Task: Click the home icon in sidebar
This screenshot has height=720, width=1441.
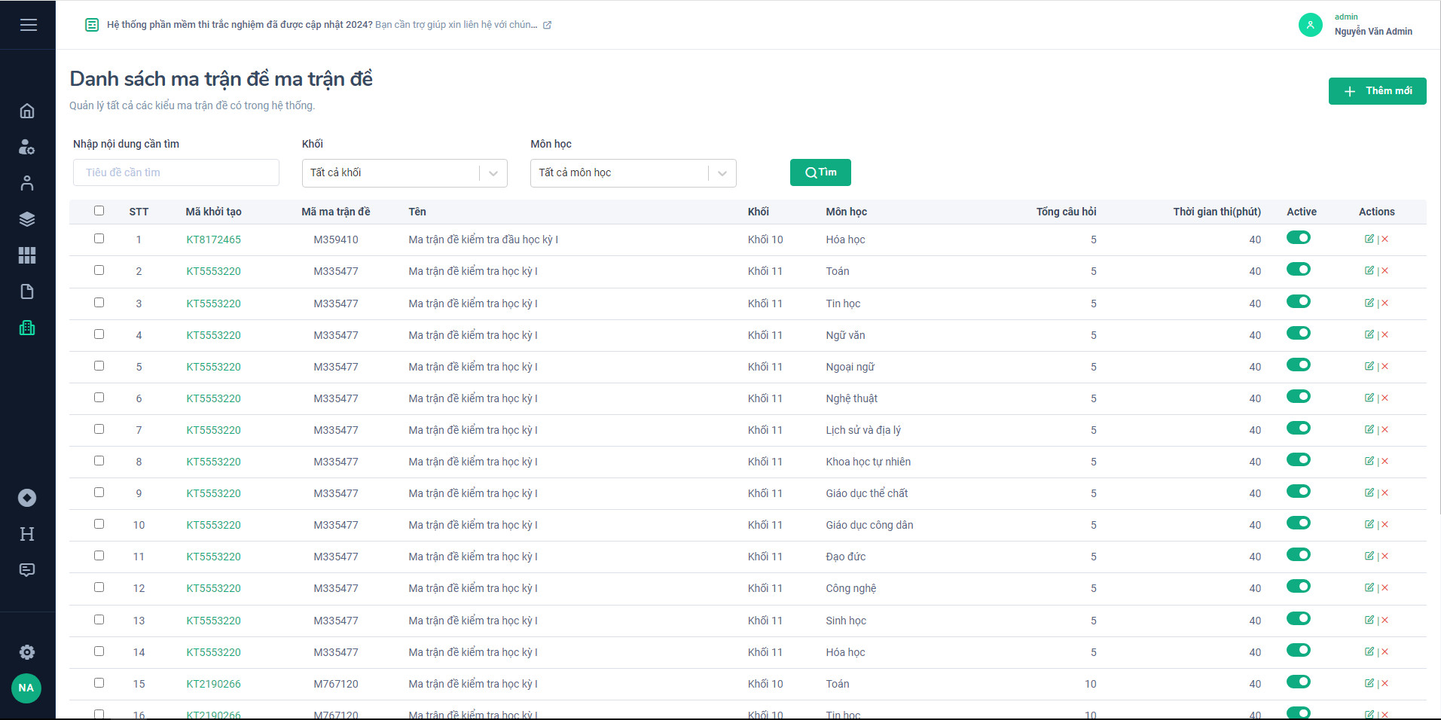Action: pyautogui.click(x=27, y=111)
